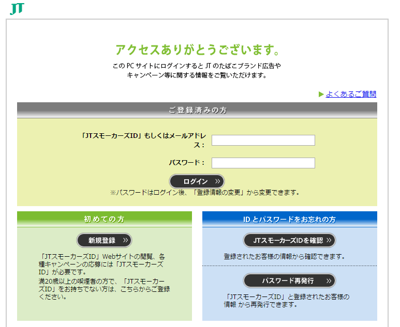Click the green arrow beside よくあるご質問
The image size is (400, 327).
321,95
